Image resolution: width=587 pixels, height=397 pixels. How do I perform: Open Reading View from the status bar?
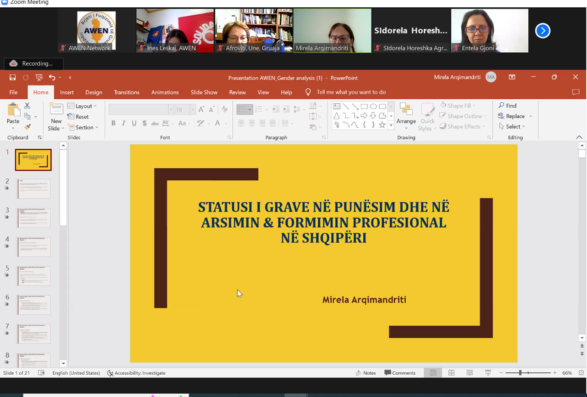469,373
